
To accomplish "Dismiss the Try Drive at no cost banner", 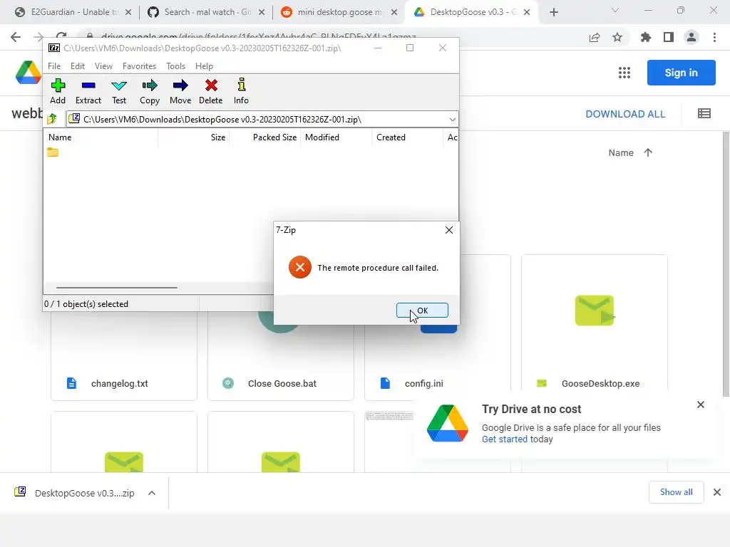I will pos(701,405).
